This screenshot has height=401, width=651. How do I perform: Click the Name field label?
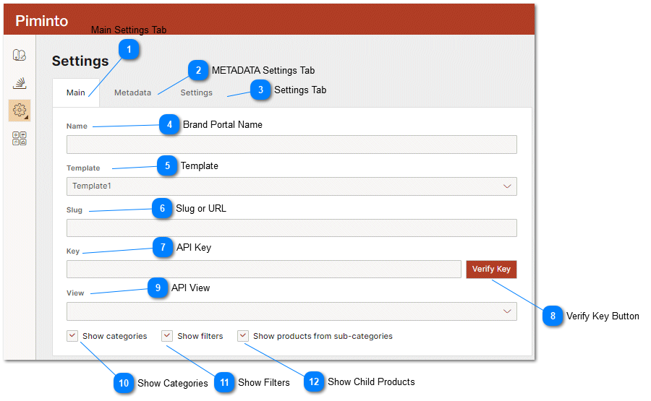[77, 126]
